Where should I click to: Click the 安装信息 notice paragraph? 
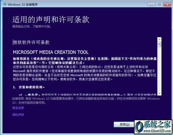point(86,100)
